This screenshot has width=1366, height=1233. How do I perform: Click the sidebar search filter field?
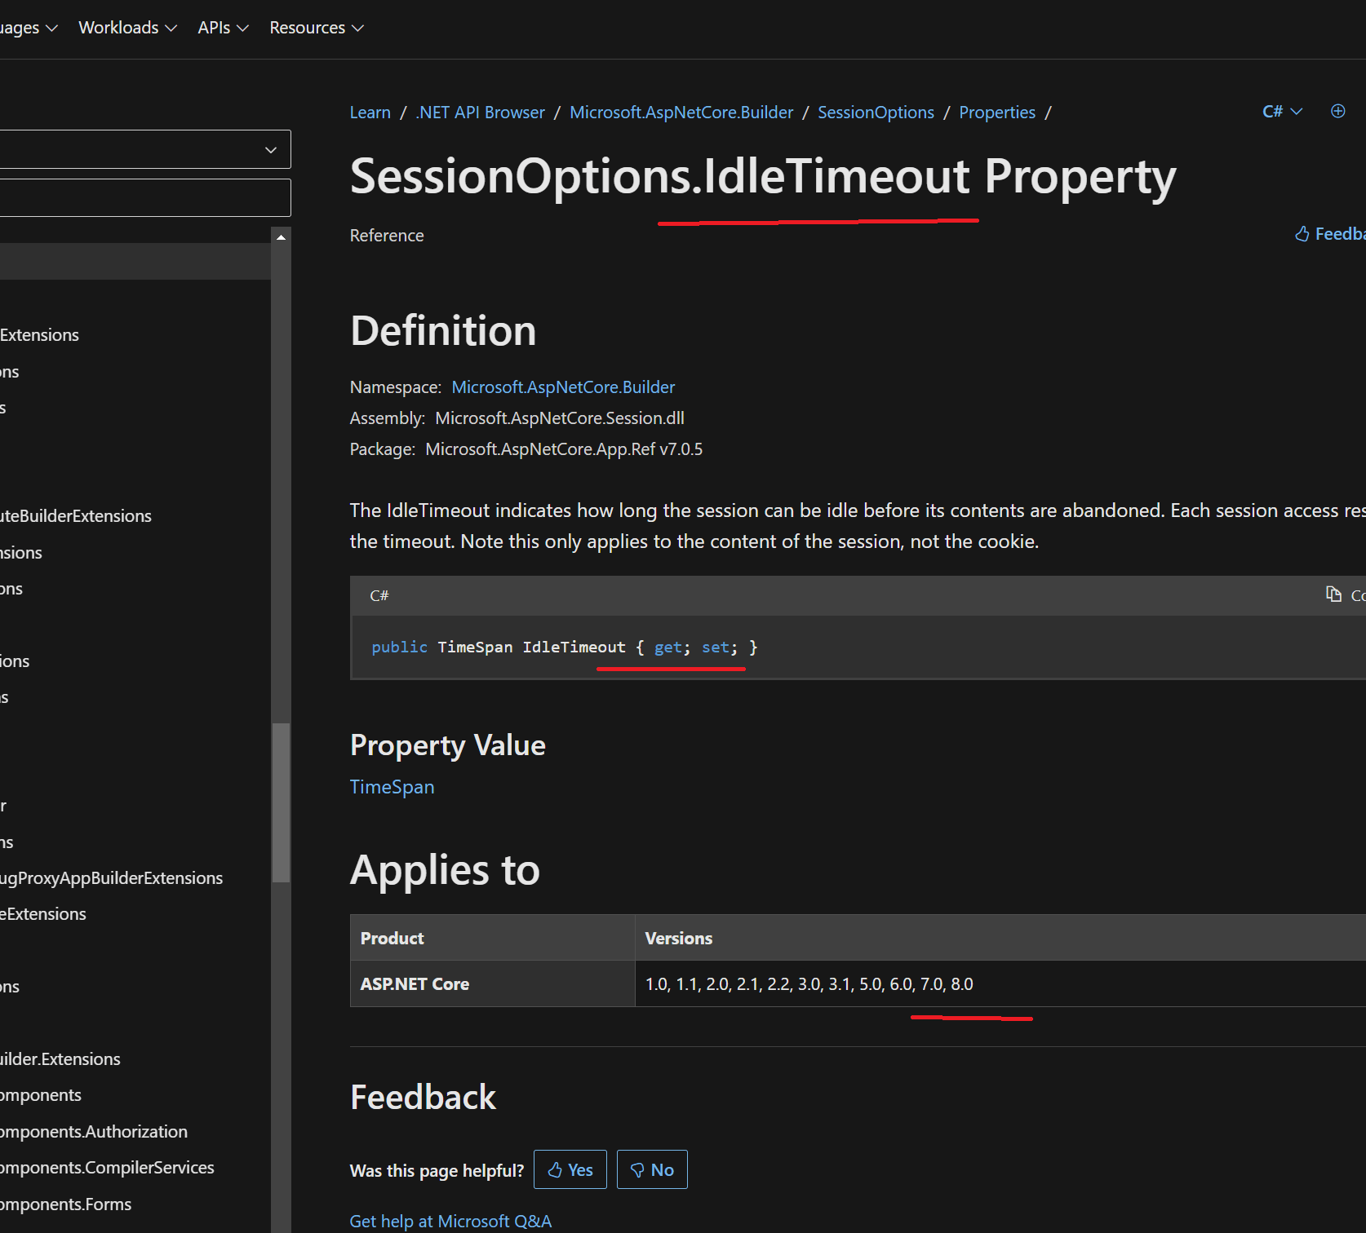[x=144, y=197]
